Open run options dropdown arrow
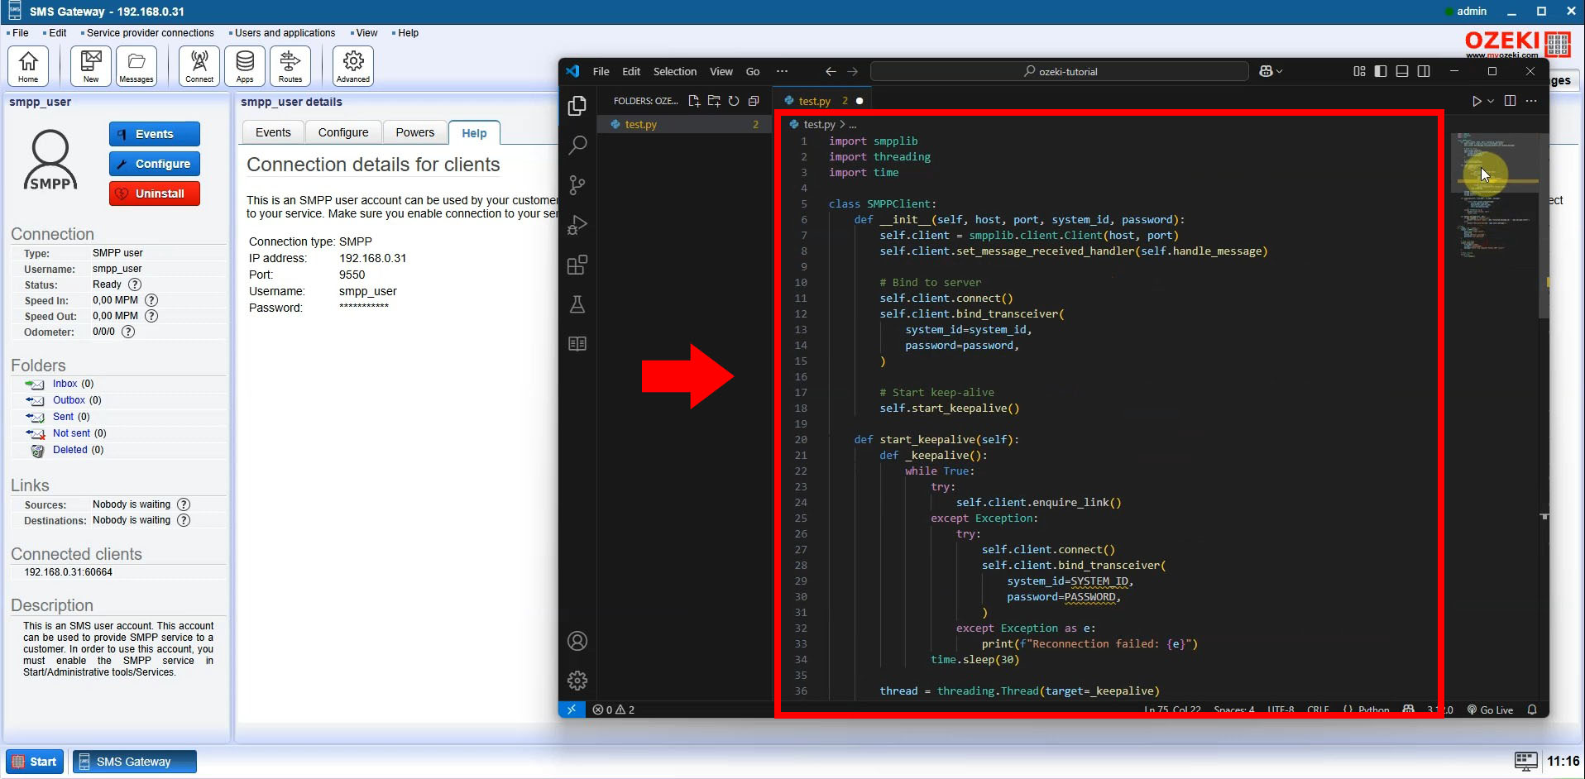The image size is (1585, 779). (1491, 101)
